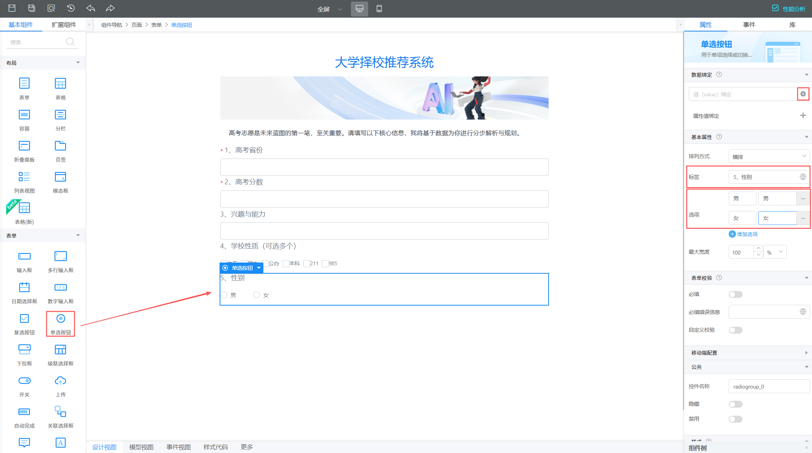Click the 控件名称 radiogroup_0 input field
812x453 pixels.
pyautogui.click(x=769, y=387)
